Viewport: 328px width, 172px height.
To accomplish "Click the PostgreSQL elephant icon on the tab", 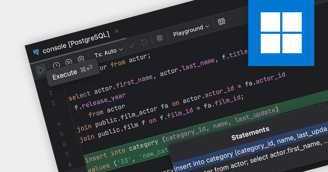I will coord(36,52).
